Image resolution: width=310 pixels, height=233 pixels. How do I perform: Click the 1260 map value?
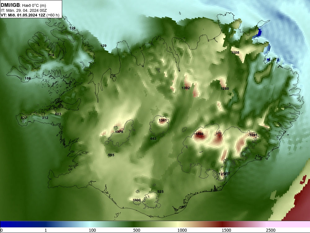225,89
